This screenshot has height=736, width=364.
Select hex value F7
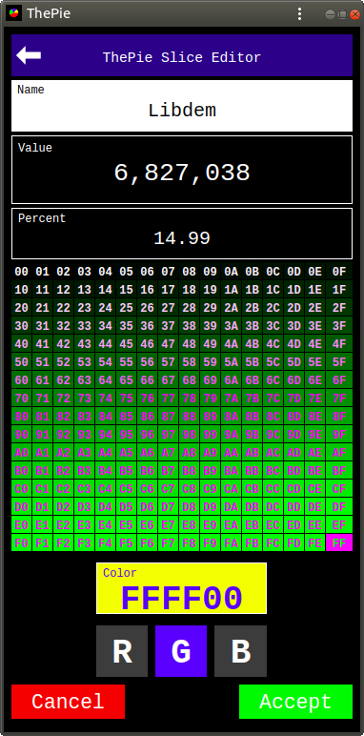(x=168, y=543)
